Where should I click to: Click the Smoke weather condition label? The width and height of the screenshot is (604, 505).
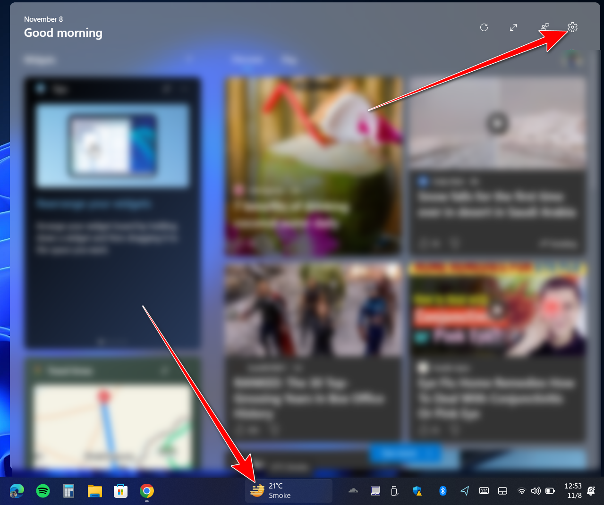(280, 495)
